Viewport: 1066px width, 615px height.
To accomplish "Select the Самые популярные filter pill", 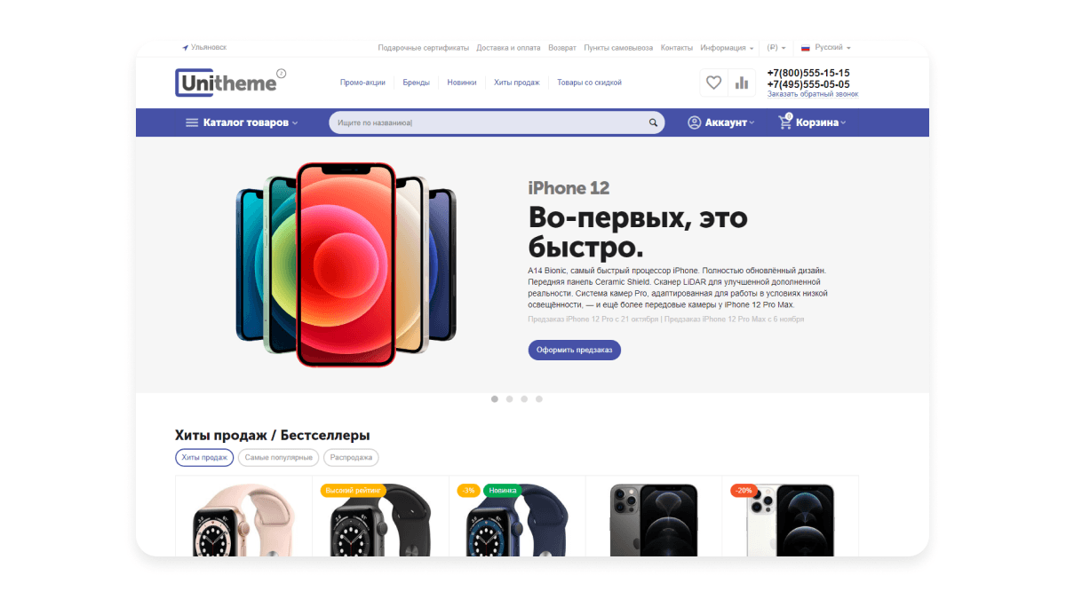I will point(278,458).
